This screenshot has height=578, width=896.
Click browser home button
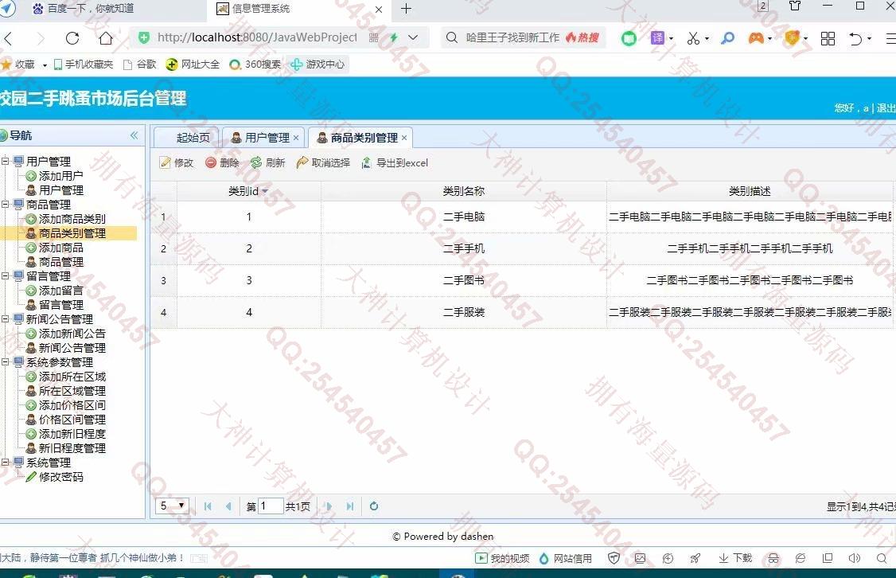106,38
